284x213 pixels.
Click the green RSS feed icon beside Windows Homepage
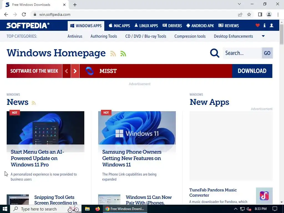coord(123,54)
